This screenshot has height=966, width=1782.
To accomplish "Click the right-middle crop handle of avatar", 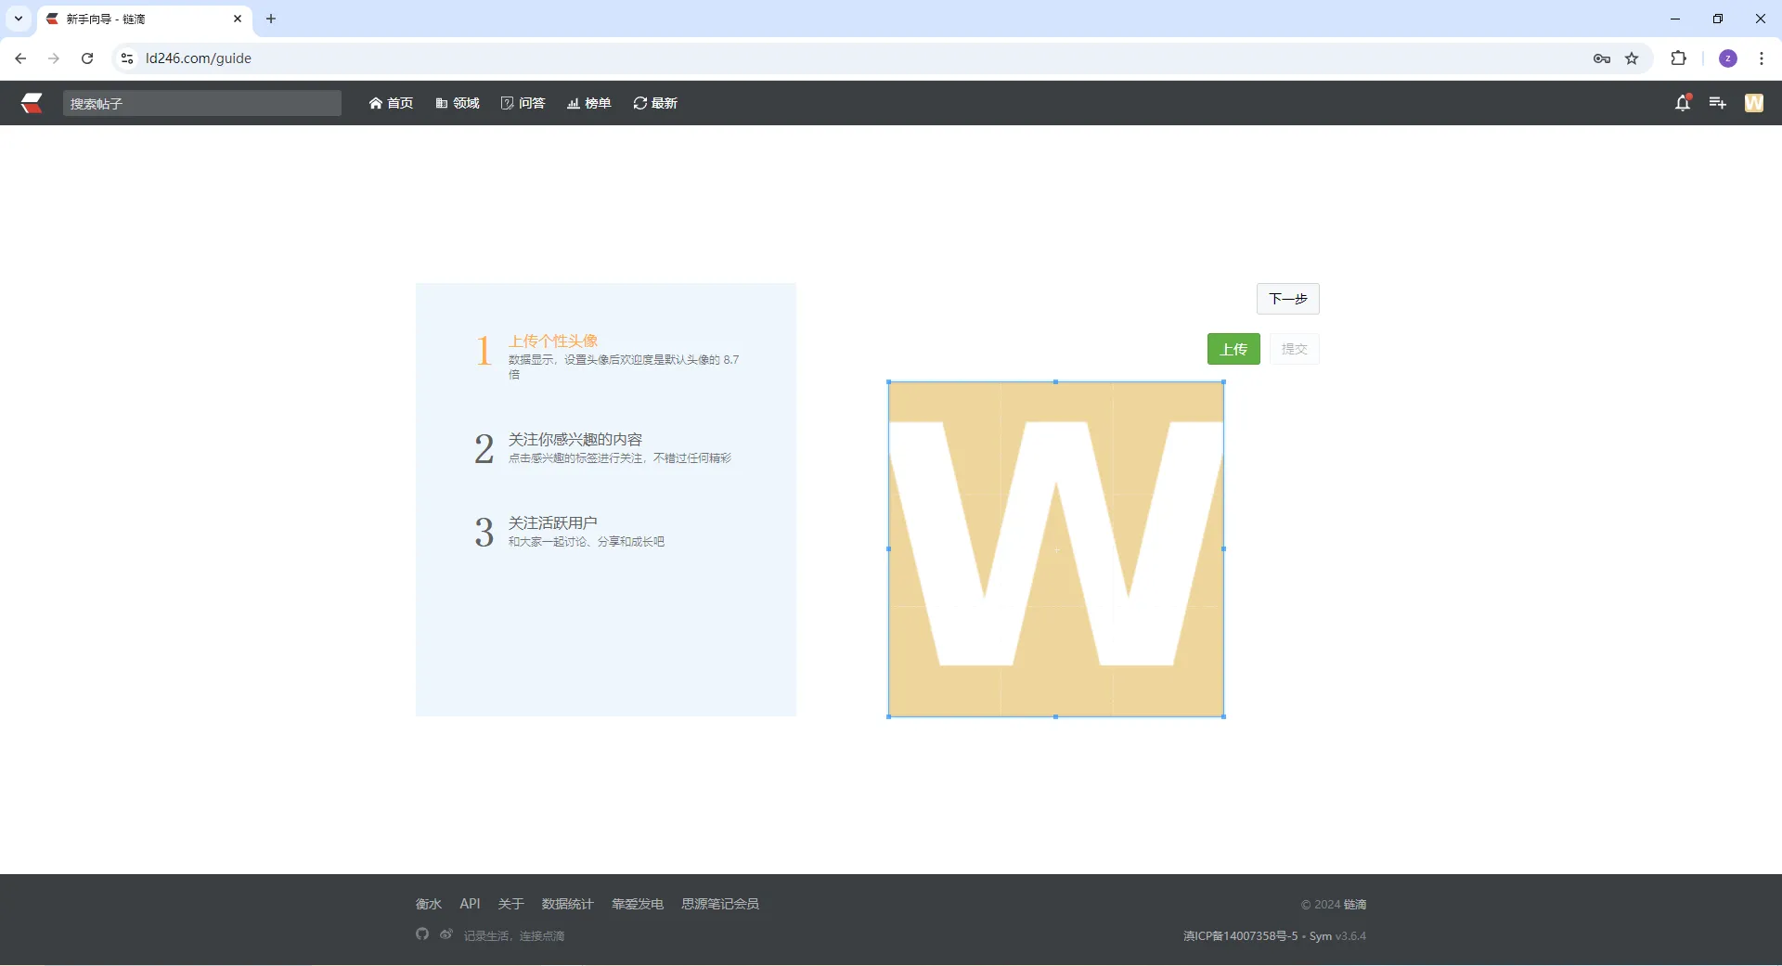I will [1223, 549].
